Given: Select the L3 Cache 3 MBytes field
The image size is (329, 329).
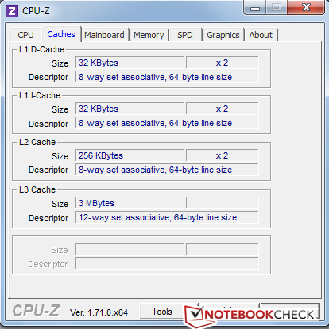Looking at the screenshot, I should coord(130,203).
